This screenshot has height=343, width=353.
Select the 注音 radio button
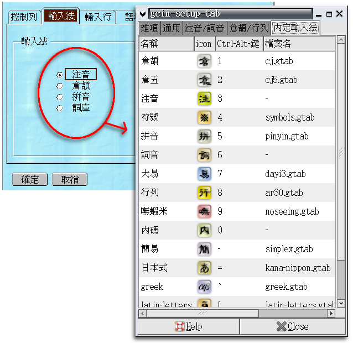pyautogui.click(x=60, y=75)
